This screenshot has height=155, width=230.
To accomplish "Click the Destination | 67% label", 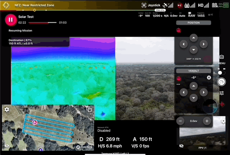I will pos(20,40).
